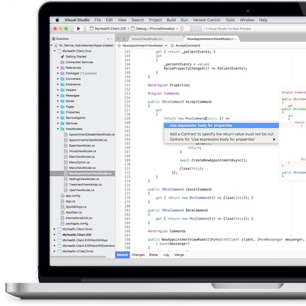Expand the Packages folder
Screen dimensions: 306x306
[58, 73]
